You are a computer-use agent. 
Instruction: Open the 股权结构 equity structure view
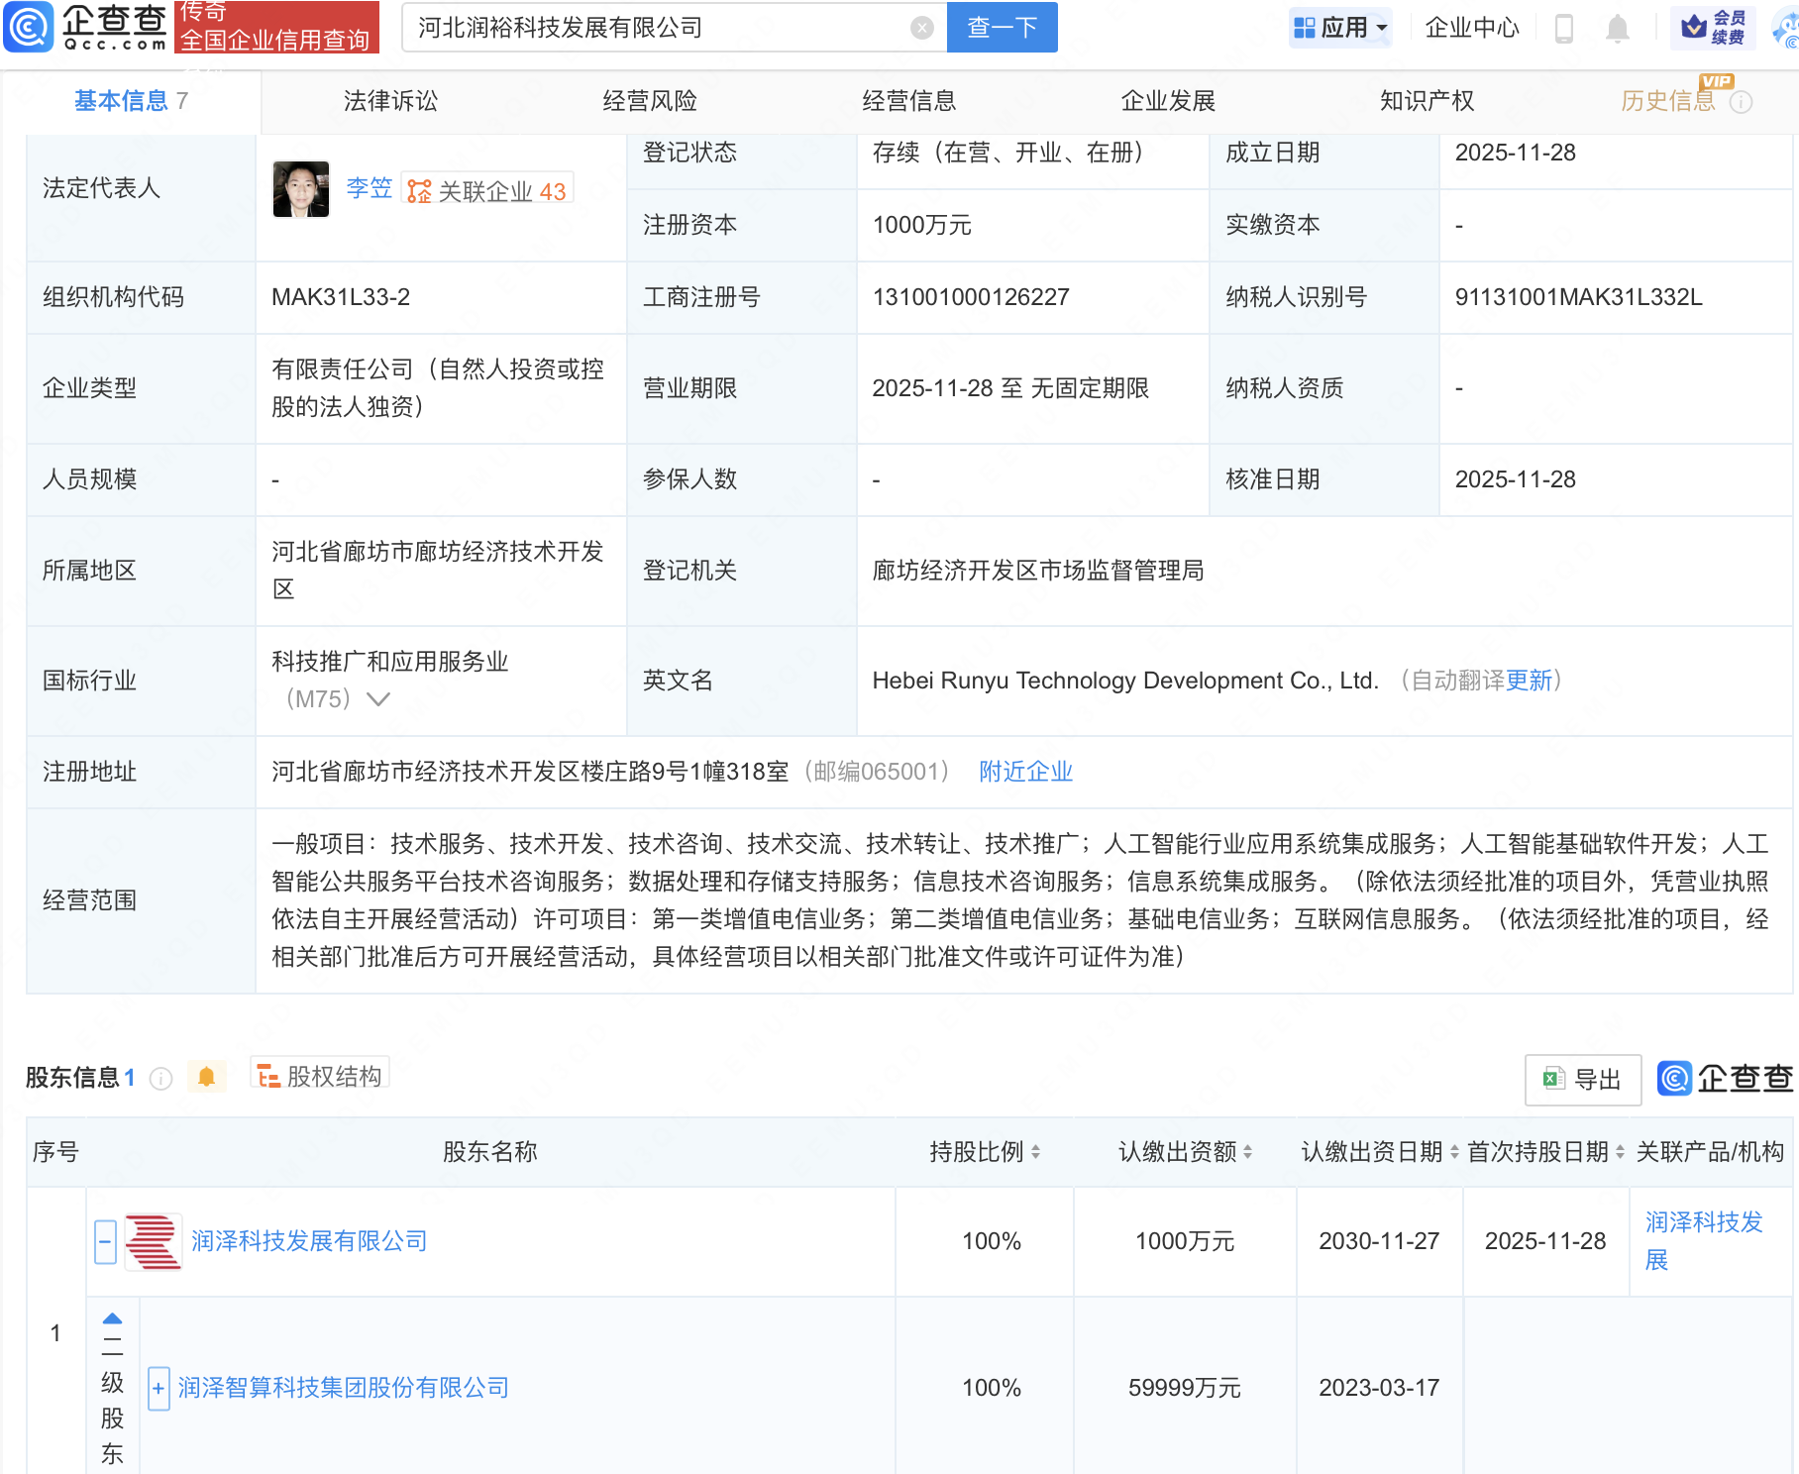click(x=320, y=1076)
